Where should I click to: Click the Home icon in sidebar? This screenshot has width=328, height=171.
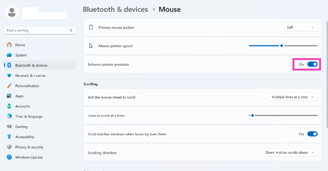click(x=9, y=45)
